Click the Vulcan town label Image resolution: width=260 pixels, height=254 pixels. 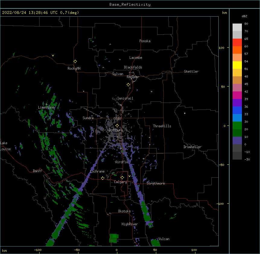164,239
